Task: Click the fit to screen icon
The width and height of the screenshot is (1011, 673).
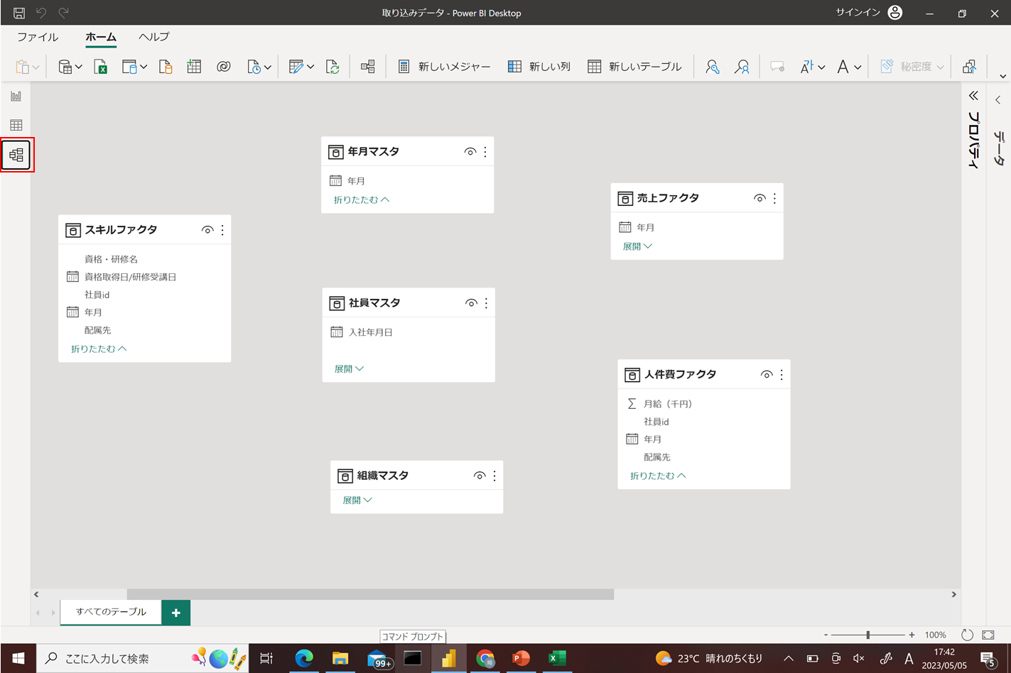Action: pos(988,635)
